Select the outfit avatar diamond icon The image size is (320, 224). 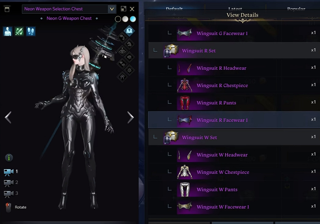point(130,31)
